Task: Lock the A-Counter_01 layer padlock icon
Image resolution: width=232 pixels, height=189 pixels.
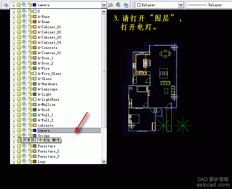Action: point(30,53)
